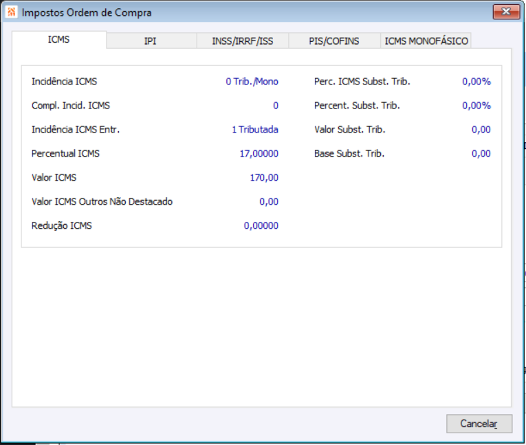Click the Percent. Subst. Trib. value field
526x445 pixels.
tap(476, 106)
